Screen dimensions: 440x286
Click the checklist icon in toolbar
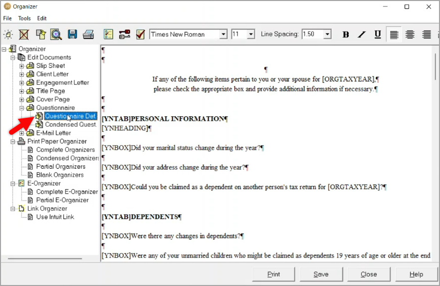pos(108,34)
